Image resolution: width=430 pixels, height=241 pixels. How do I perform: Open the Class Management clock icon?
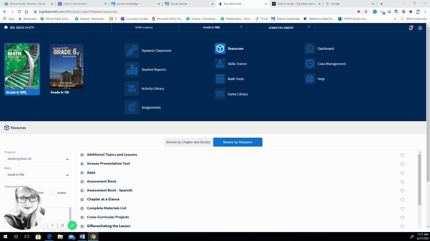[310, 64]
